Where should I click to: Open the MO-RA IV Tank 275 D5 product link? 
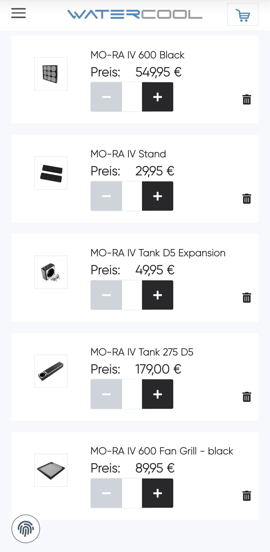[142, 352]
